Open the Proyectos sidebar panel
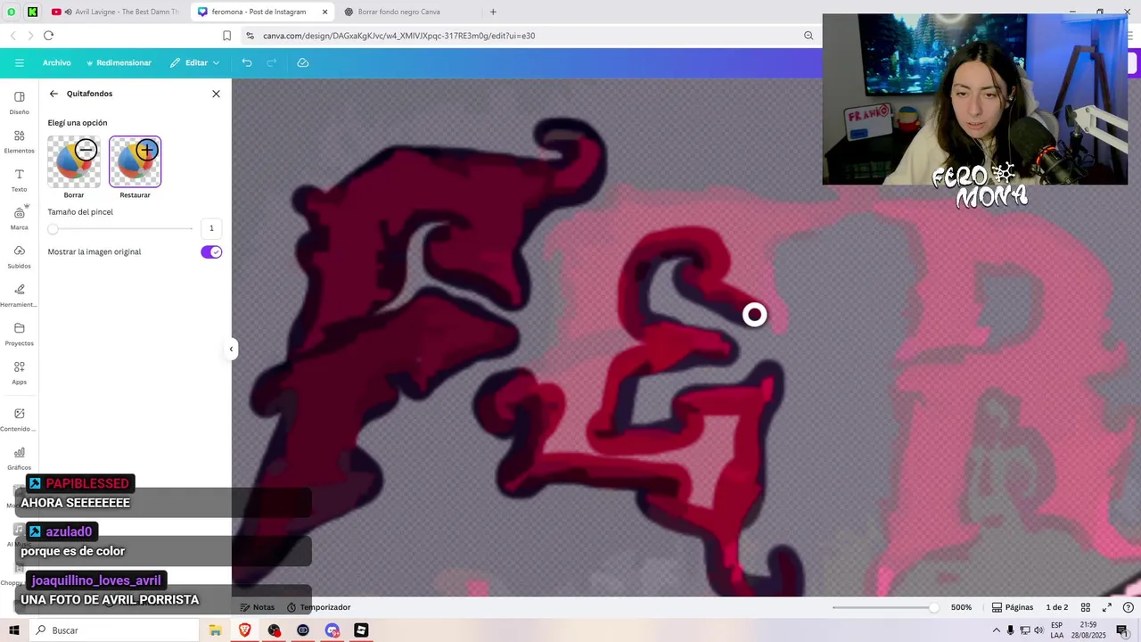The width and height of the screenshot is (1141, 642). pos(20,333)
